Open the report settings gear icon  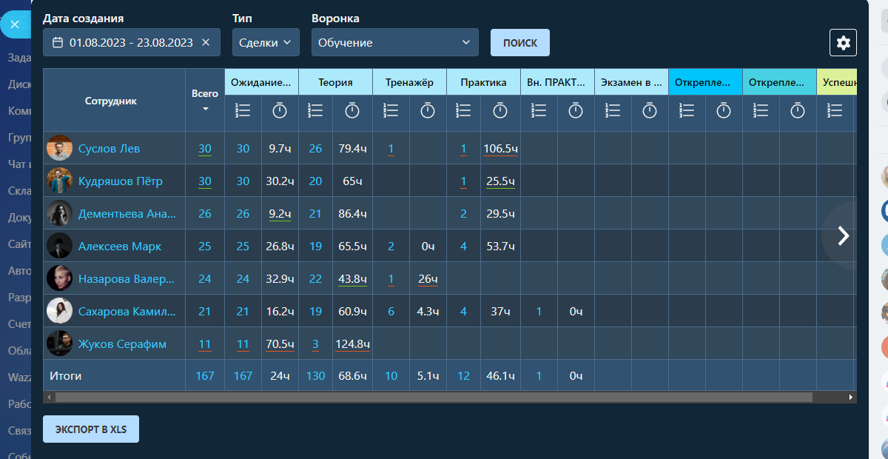tap(843, 43)
